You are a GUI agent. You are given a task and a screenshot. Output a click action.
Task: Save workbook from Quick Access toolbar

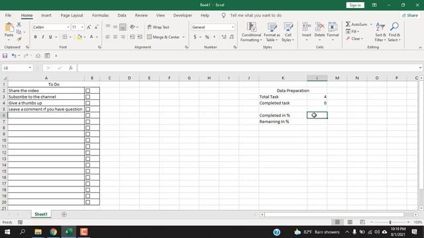[5, 56]
